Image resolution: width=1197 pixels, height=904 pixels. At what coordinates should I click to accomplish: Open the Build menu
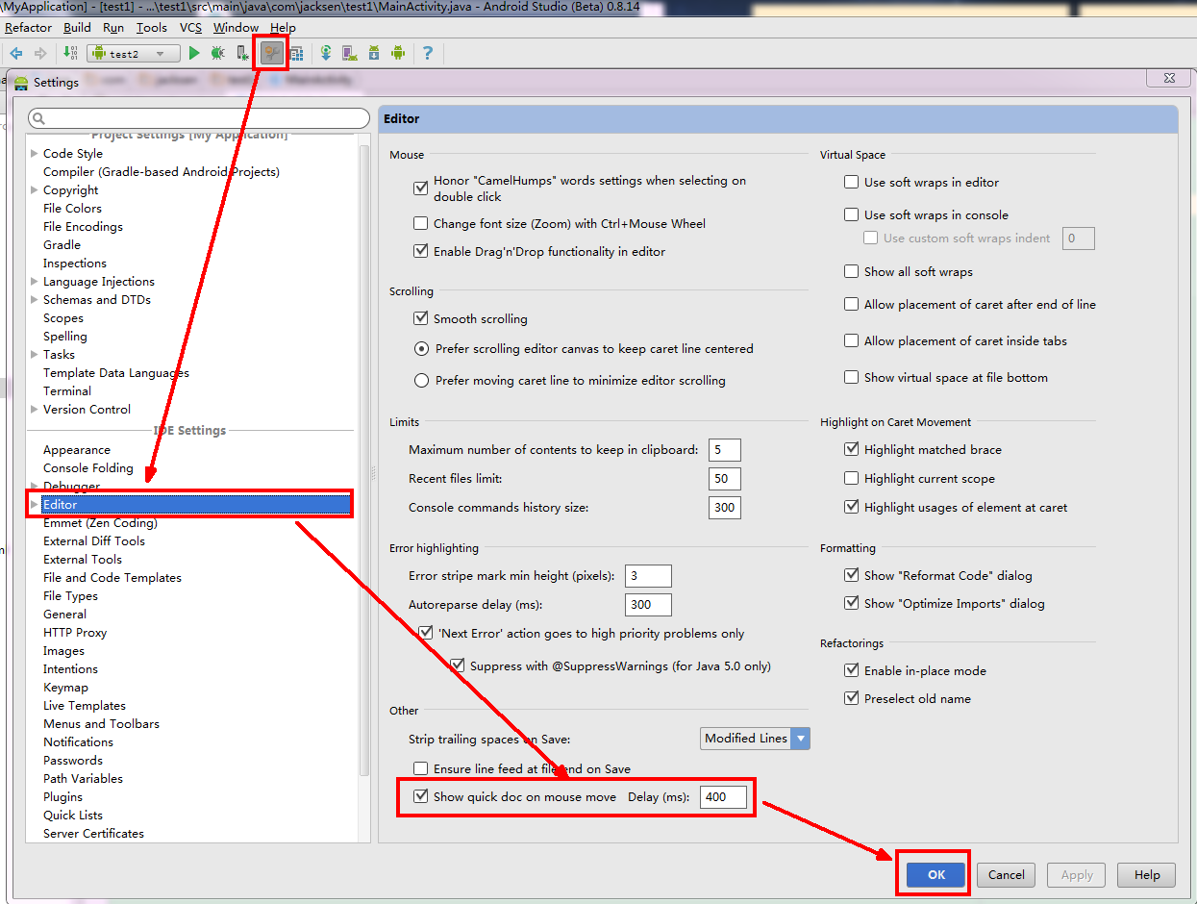[x=78, y=28]
